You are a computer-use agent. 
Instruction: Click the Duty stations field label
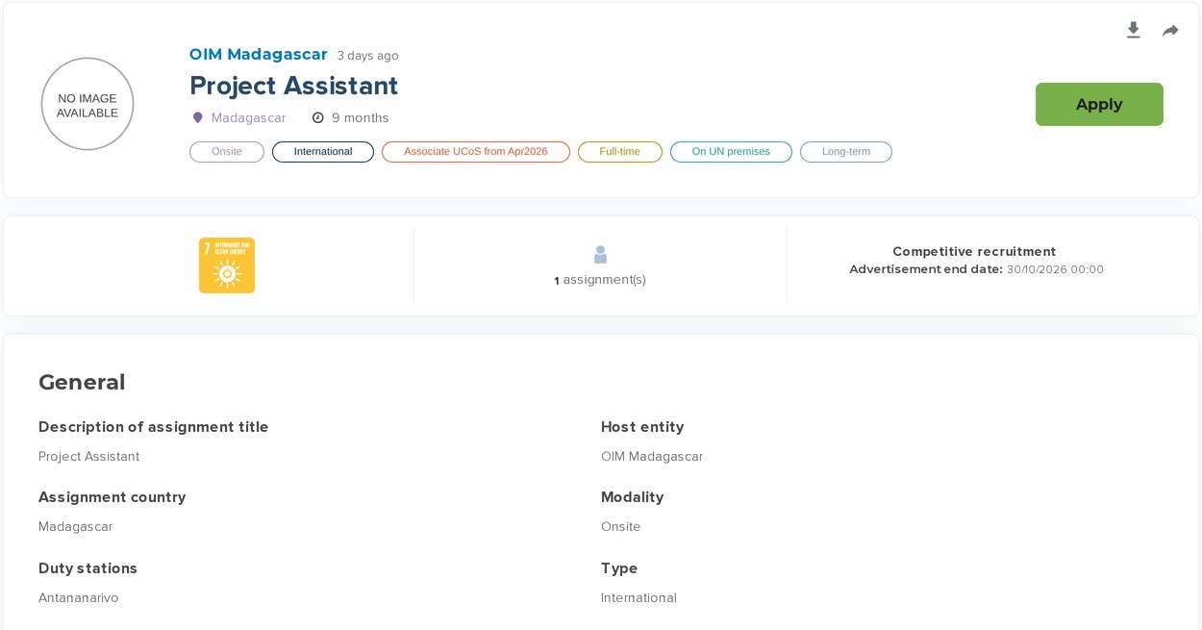[x=88, y=568]
